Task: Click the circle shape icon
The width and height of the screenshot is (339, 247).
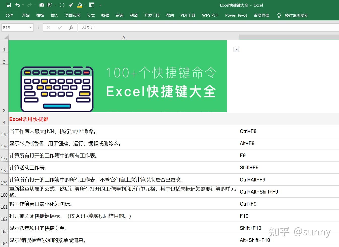Action: [x=62, y=5]
